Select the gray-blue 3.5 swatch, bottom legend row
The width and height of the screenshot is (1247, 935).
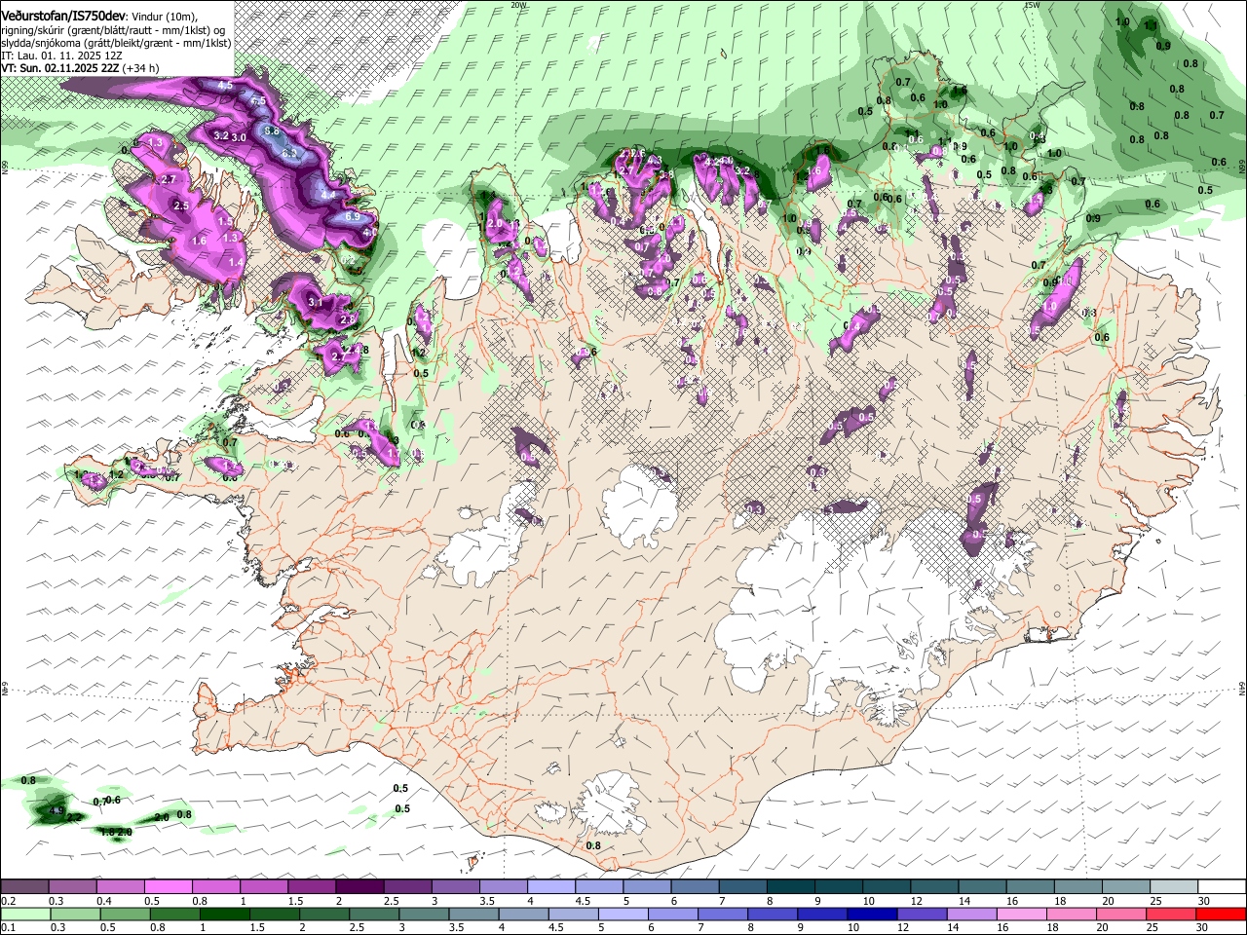pos(473,914)
